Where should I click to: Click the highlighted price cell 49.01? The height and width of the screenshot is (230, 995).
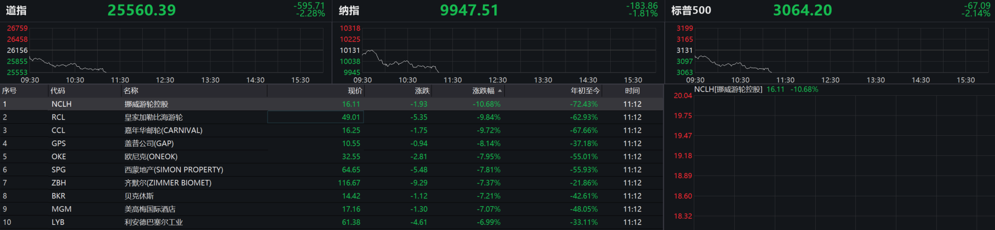pos(315,118)
